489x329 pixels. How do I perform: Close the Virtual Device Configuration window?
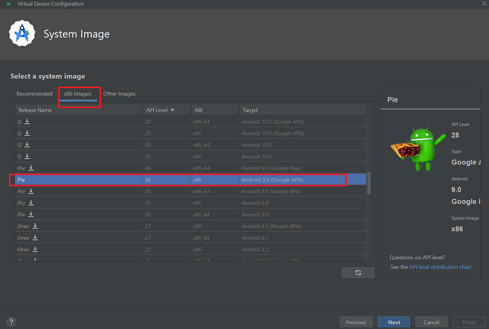pyautogui.click(x=484, y=4)
